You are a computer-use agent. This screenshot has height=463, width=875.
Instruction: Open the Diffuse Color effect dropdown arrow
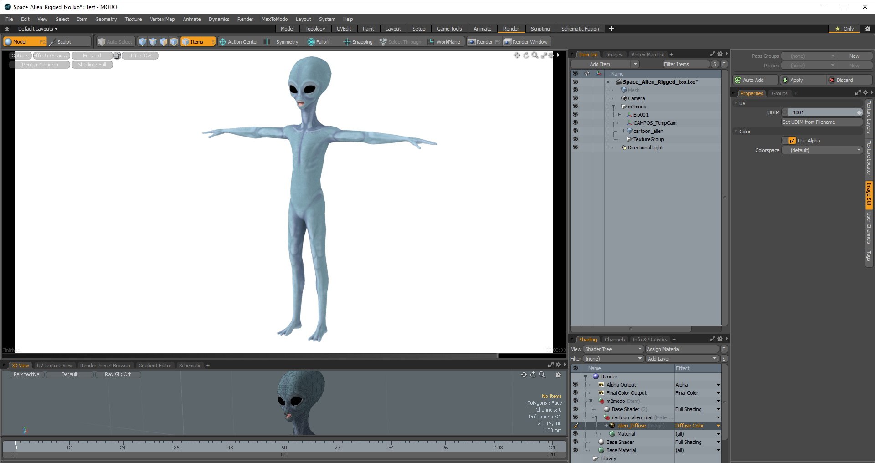tap(718, 426)
